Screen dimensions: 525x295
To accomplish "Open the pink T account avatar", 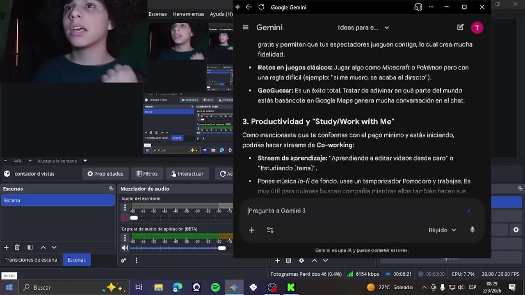I will (x=477, y=27).
